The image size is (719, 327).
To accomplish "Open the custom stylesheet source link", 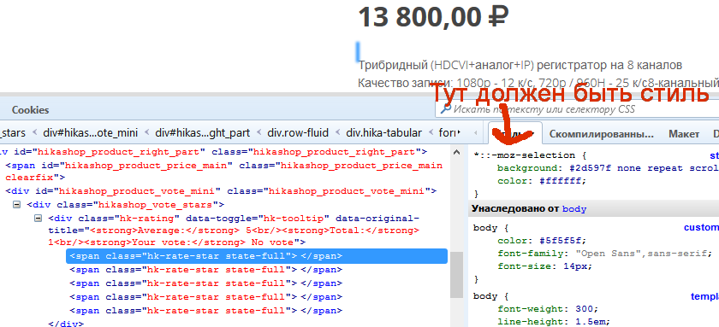I will 701,228.
